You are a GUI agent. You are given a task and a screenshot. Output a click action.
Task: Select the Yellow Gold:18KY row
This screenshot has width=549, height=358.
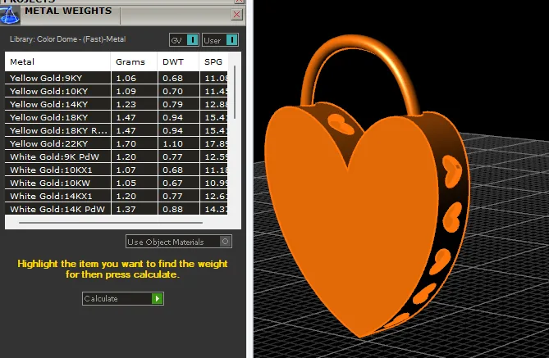pyautogui.click(x=117, y=117)
